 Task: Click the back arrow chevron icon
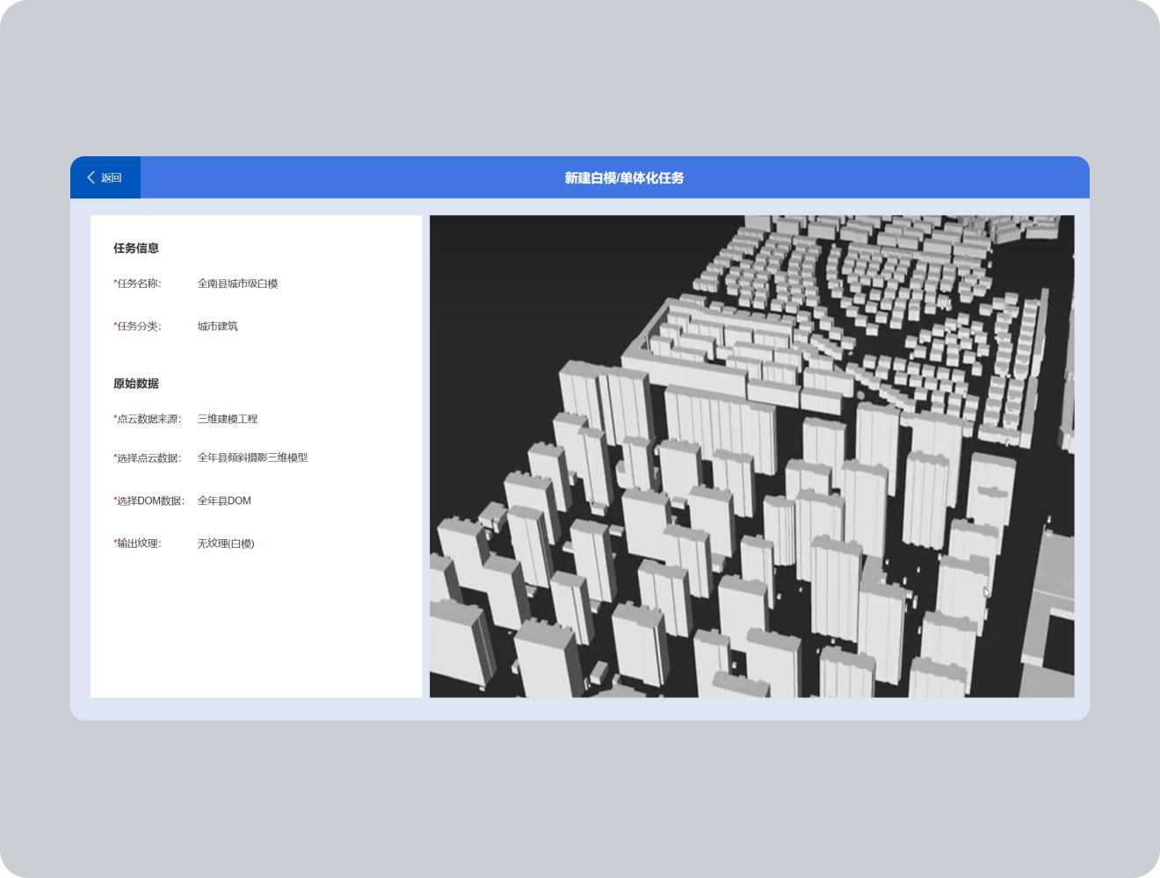(x=91, y=177)
